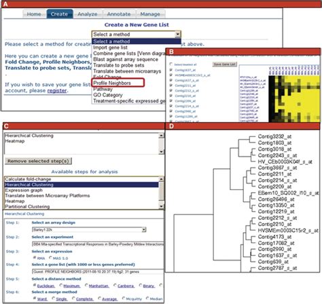Uncheck the Contig2210_at checkbox
Viewport: 322px width, 304px height.
171,96
